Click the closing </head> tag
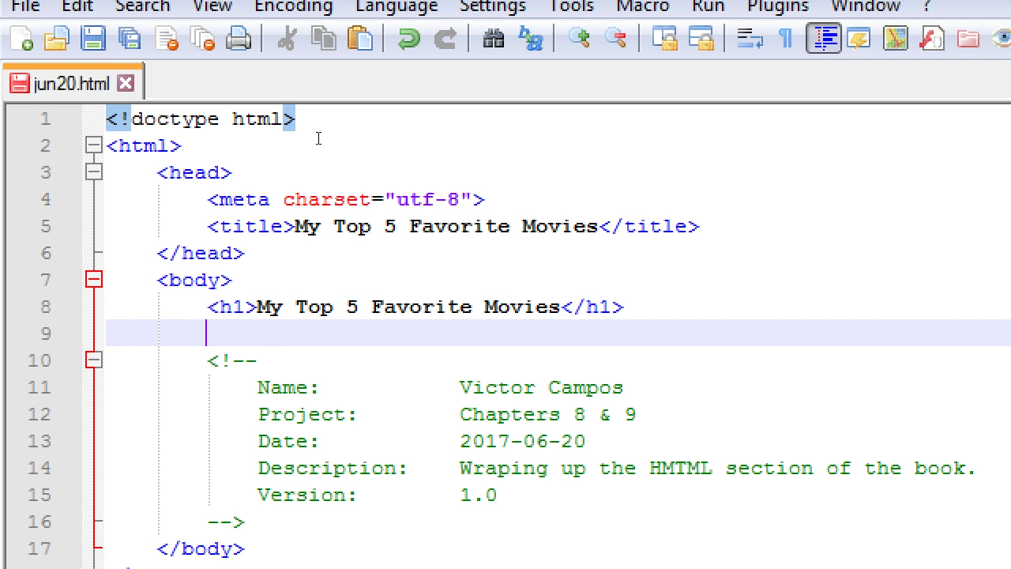 (x=201, y=253)
